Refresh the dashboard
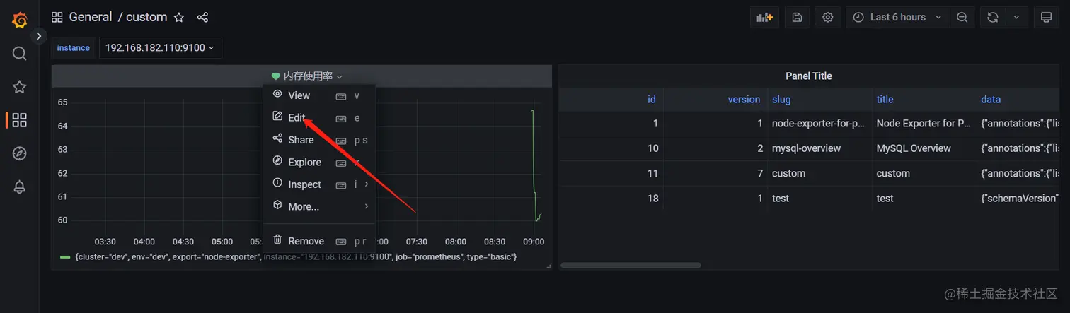The width and height of the screenshot is (1070, 313). 992,17
